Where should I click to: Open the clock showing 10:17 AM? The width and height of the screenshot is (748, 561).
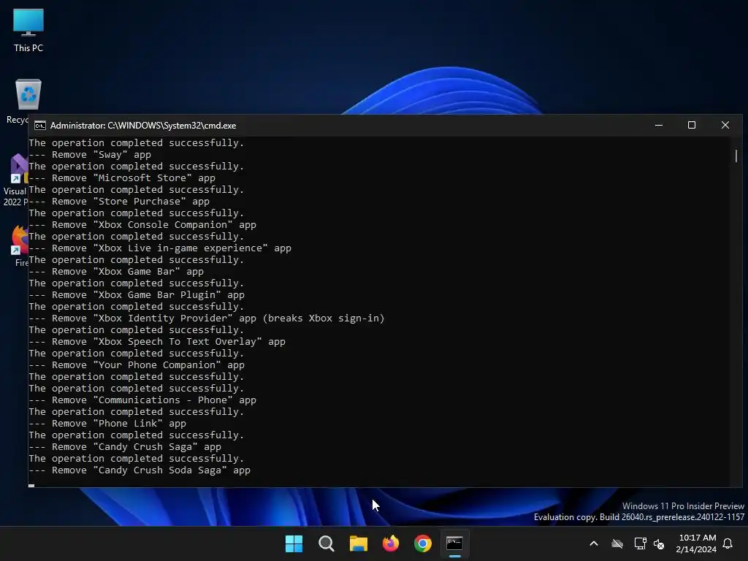(x=696, y=543)
